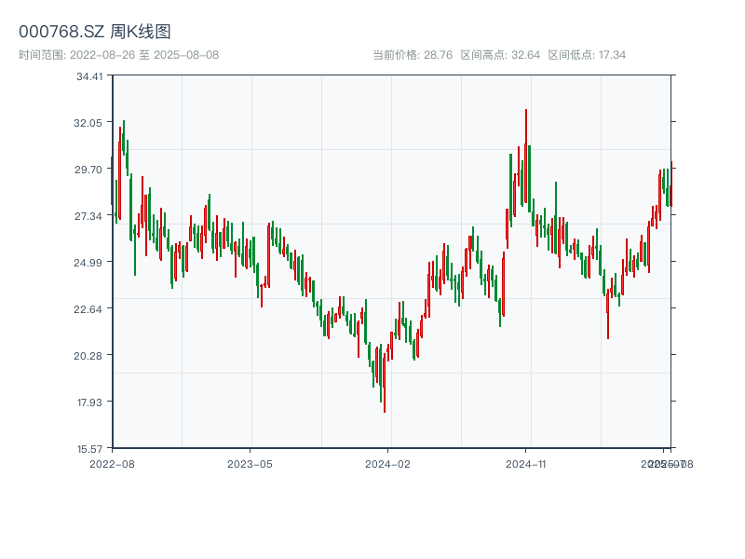Click the y-axis label 17.93
Viewport: 745px width, 559px height.
[89, 402]
